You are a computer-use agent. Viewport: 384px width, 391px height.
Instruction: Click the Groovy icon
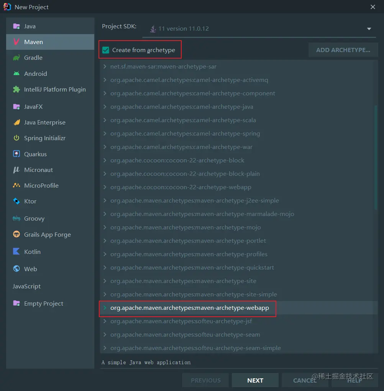pyautogui.click(x=16, y=218)
